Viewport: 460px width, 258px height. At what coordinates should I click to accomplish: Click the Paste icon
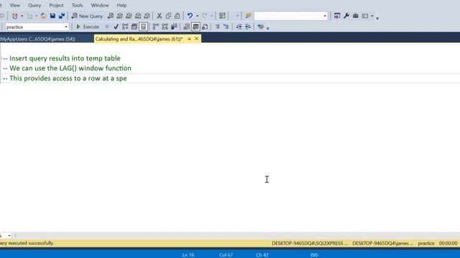coord(178,16)
